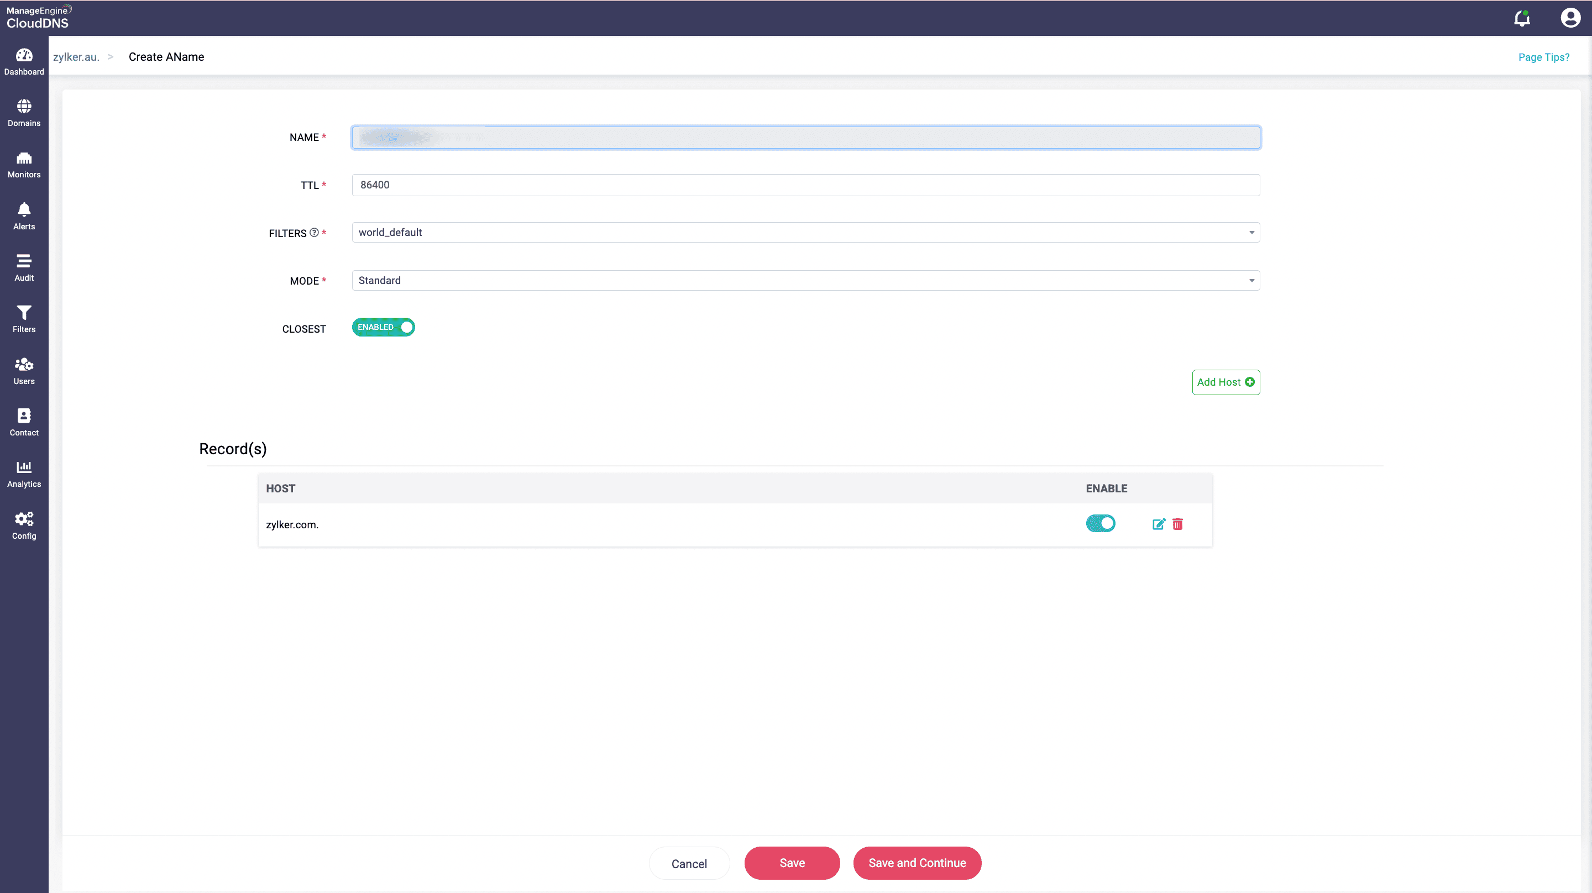Click the FILTERS help question mark icon

(314, 232)
